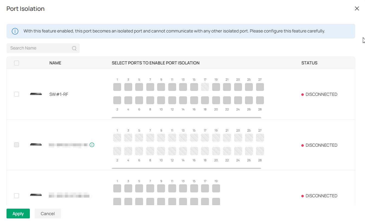Check the third switch row checkbox
365x223 pixels.
click(17, 196)
